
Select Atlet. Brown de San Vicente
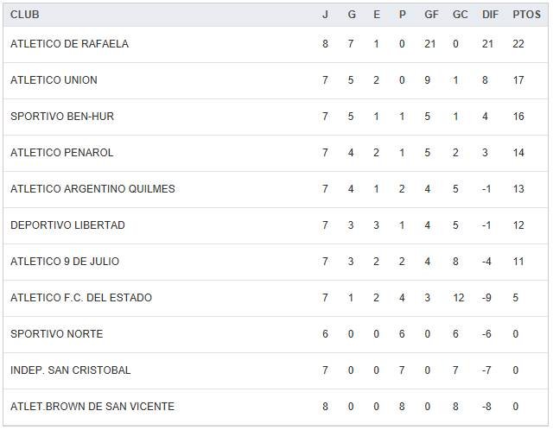(x=92, y=407)
